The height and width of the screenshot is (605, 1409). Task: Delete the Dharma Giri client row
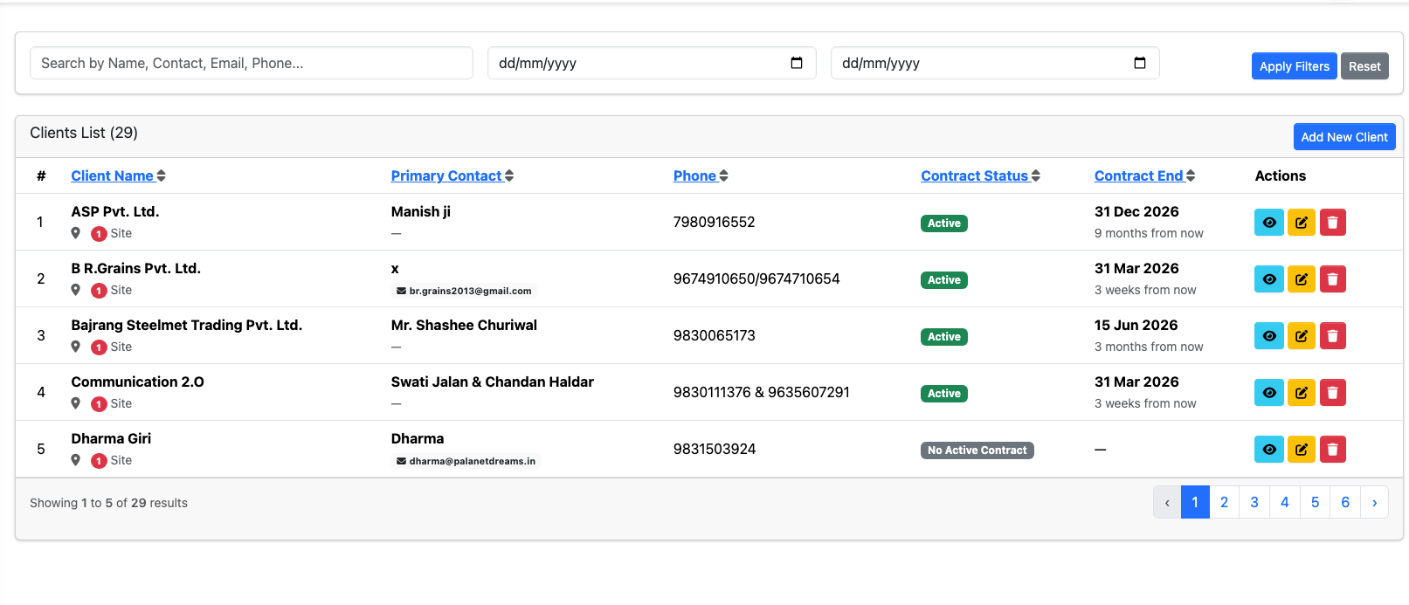(1332, 450)
